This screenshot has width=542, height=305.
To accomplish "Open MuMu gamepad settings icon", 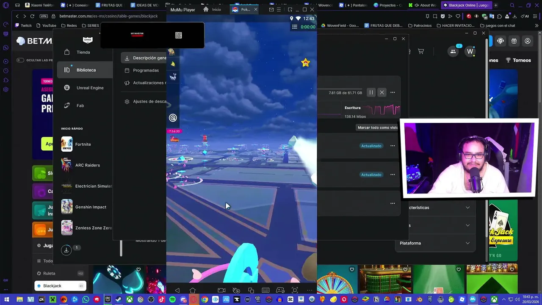I will point(280,290).
